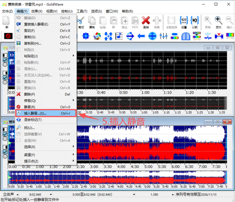This screenshot has height=202, width=235.
Task: Open the 文件(Z) menu
Action: tap(7, 11)
